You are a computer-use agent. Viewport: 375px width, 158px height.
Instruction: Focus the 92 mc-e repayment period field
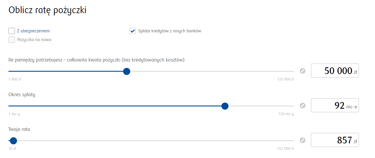point(335,105)
